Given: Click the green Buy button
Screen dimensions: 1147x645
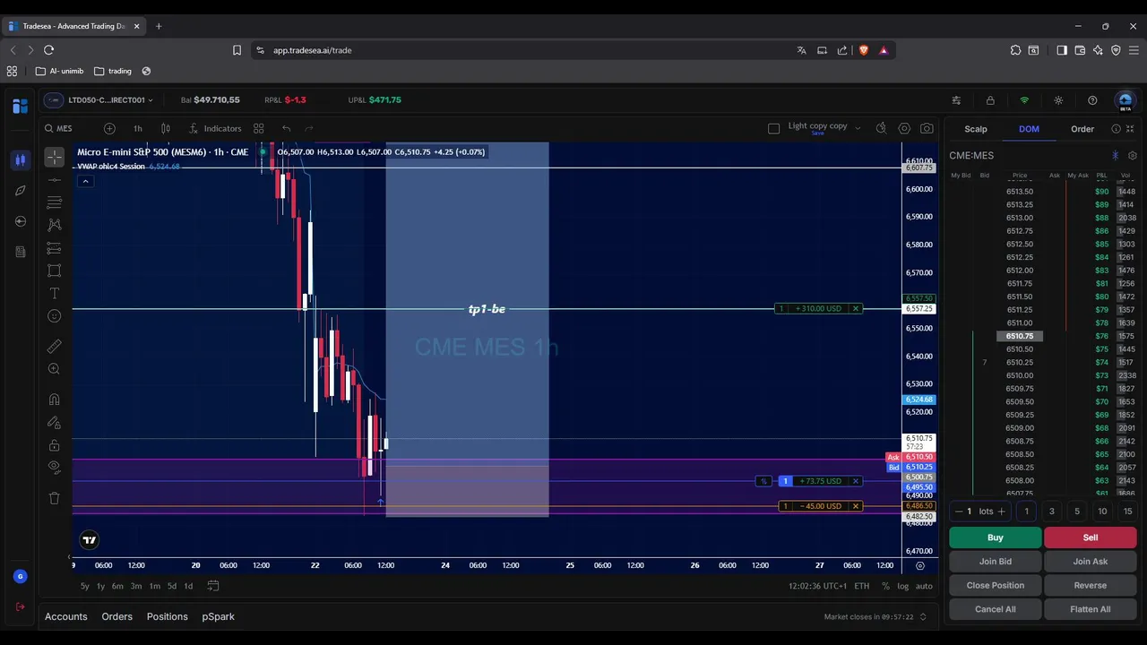Looking at the screenshot, I should pyautogui.click(x=996, y=537).
